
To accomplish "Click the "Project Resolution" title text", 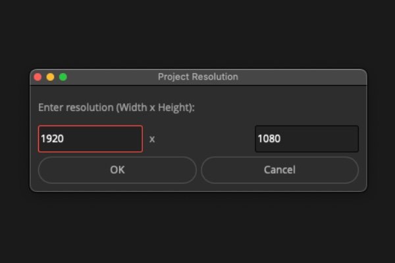I will [x=197, y=77].
